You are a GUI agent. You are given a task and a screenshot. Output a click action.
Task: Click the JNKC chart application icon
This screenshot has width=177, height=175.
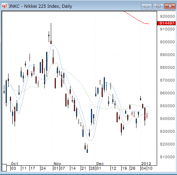(5, 6)
